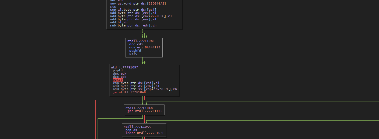The width and height of the screenshot is (379, 139).
Task: Click the add byte ptr ds:[eax+2777EDC],cl line
Action: pyautogui.click(x=141, y=16)
